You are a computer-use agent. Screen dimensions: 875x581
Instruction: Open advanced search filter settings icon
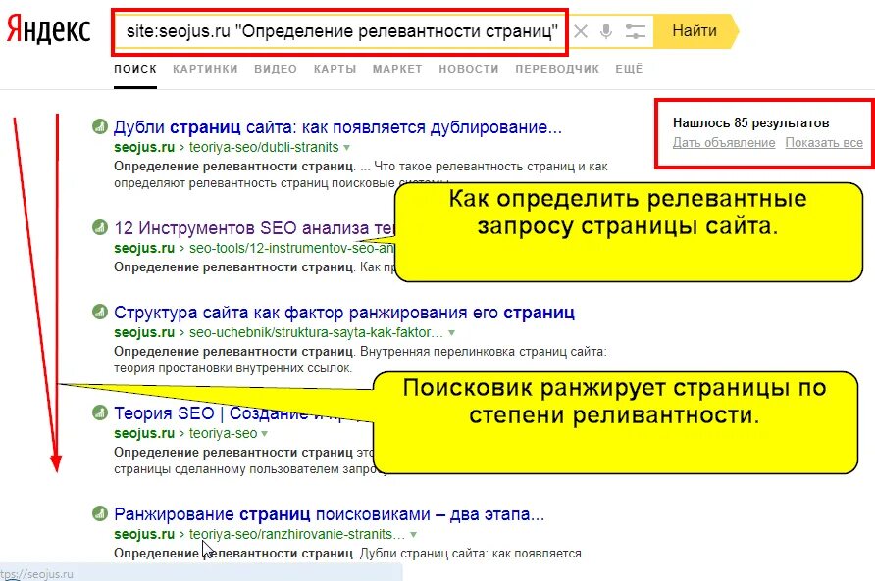point(635,31)
